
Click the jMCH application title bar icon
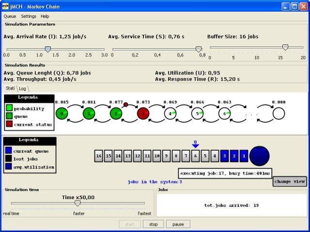[6, 6]
